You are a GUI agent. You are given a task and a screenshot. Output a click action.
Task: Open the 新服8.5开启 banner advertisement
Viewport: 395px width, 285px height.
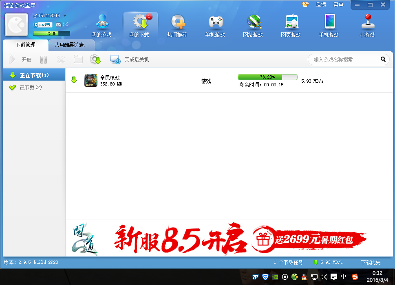pyautogui.click(x=181, y=239)
